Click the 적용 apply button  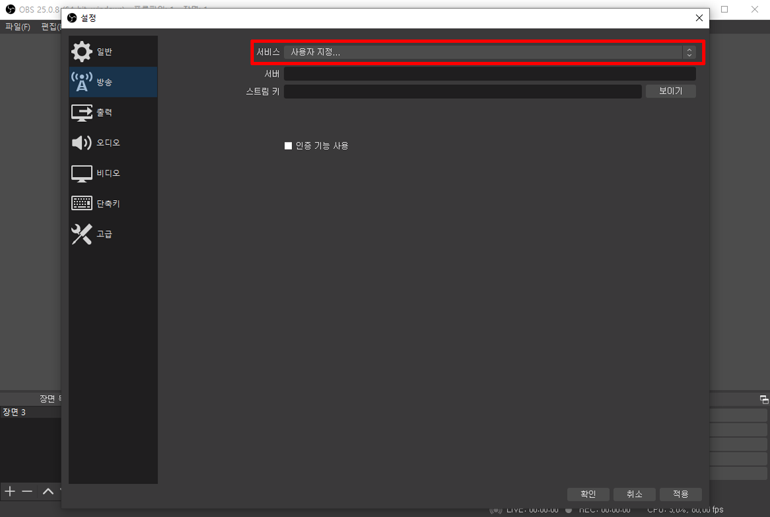click(x=680, y=494)
